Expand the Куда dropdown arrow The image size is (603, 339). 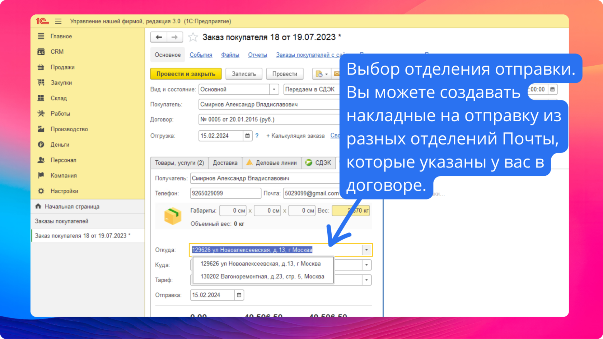click(366, 265)
